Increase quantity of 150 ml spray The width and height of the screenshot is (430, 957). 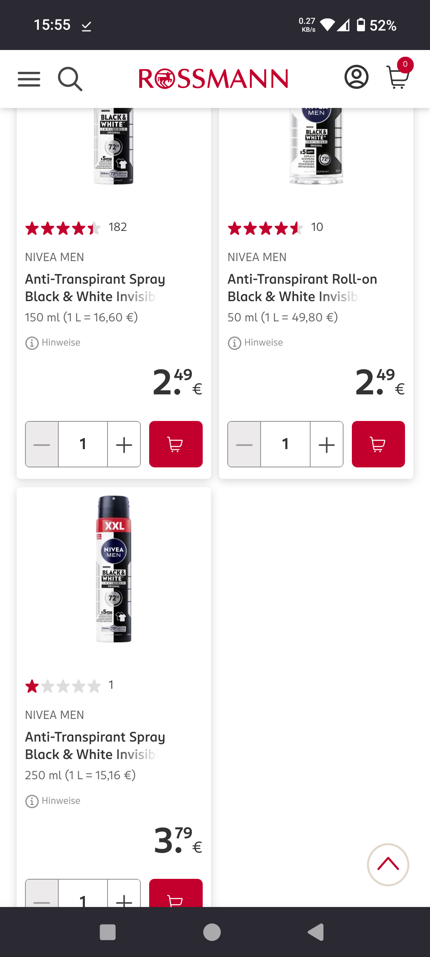[x=124, y=444]
